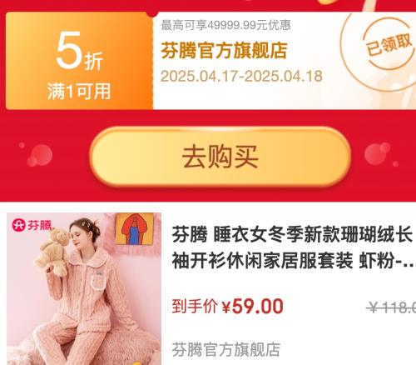The width and height of the screenshot is (416, 365).
Task: Open 芬腾官方旗舰店 from the coupon
Action: pyautogui.click(x=224, y=50)
